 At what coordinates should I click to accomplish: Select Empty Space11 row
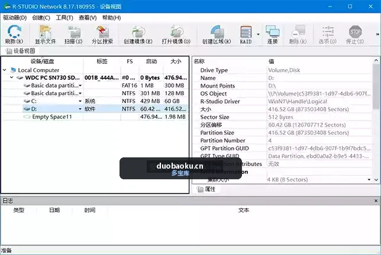(95, 117)
